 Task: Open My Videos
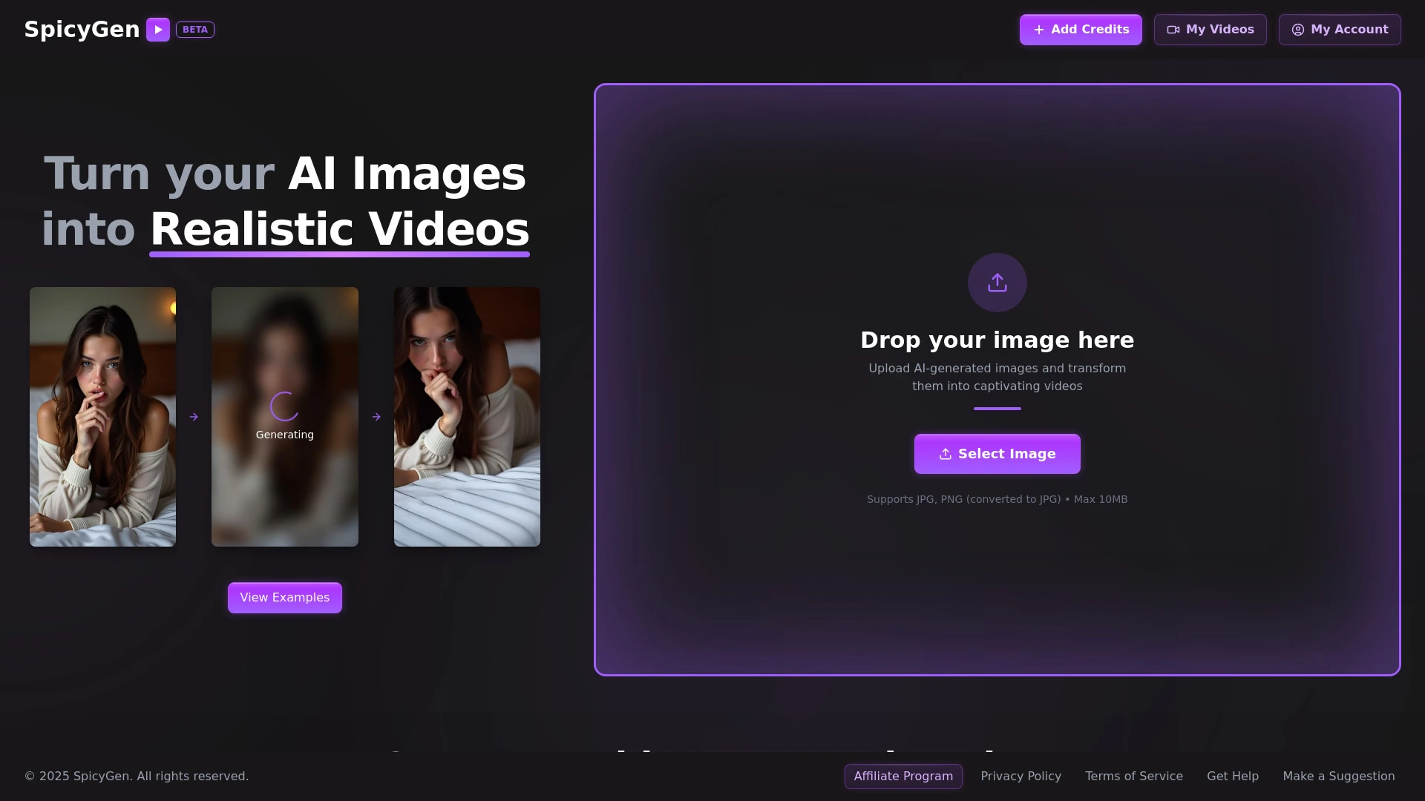click(1210, 30)
